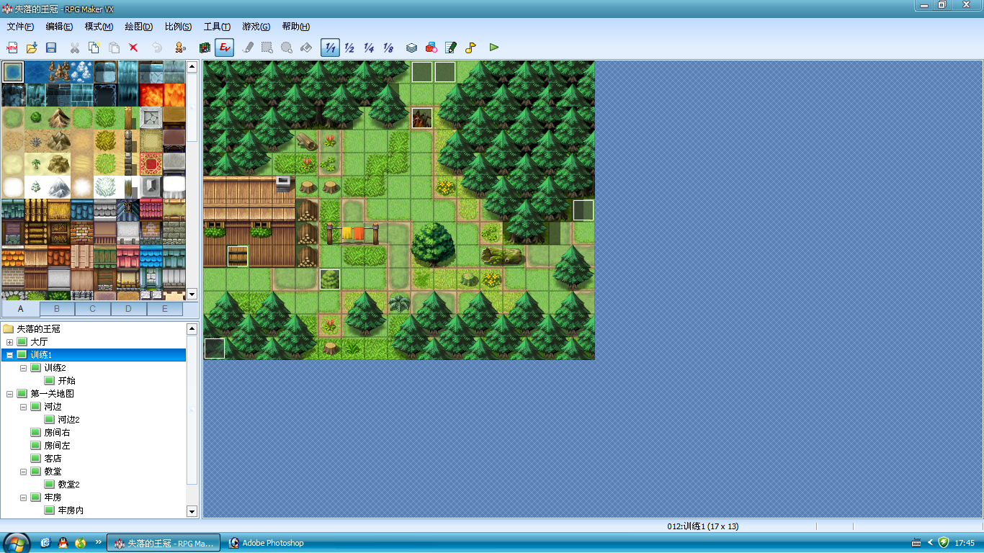
Task: Open the Script Editor icon
Action: 451,48
